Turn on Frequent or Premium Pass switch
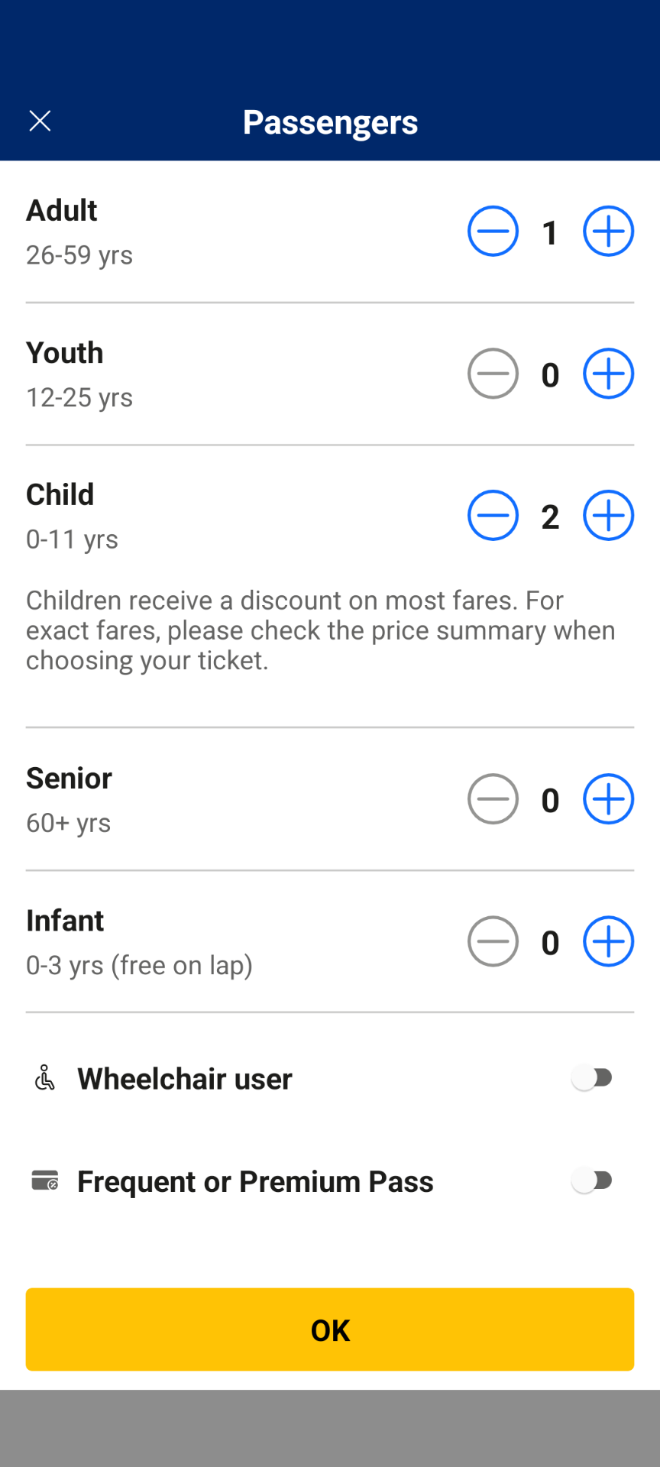660x1467 pixels. click(x=593, y=1181)
